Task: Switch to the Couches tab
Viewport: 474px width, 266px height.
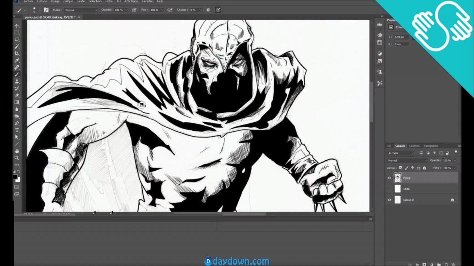Action: coord(414,146)
